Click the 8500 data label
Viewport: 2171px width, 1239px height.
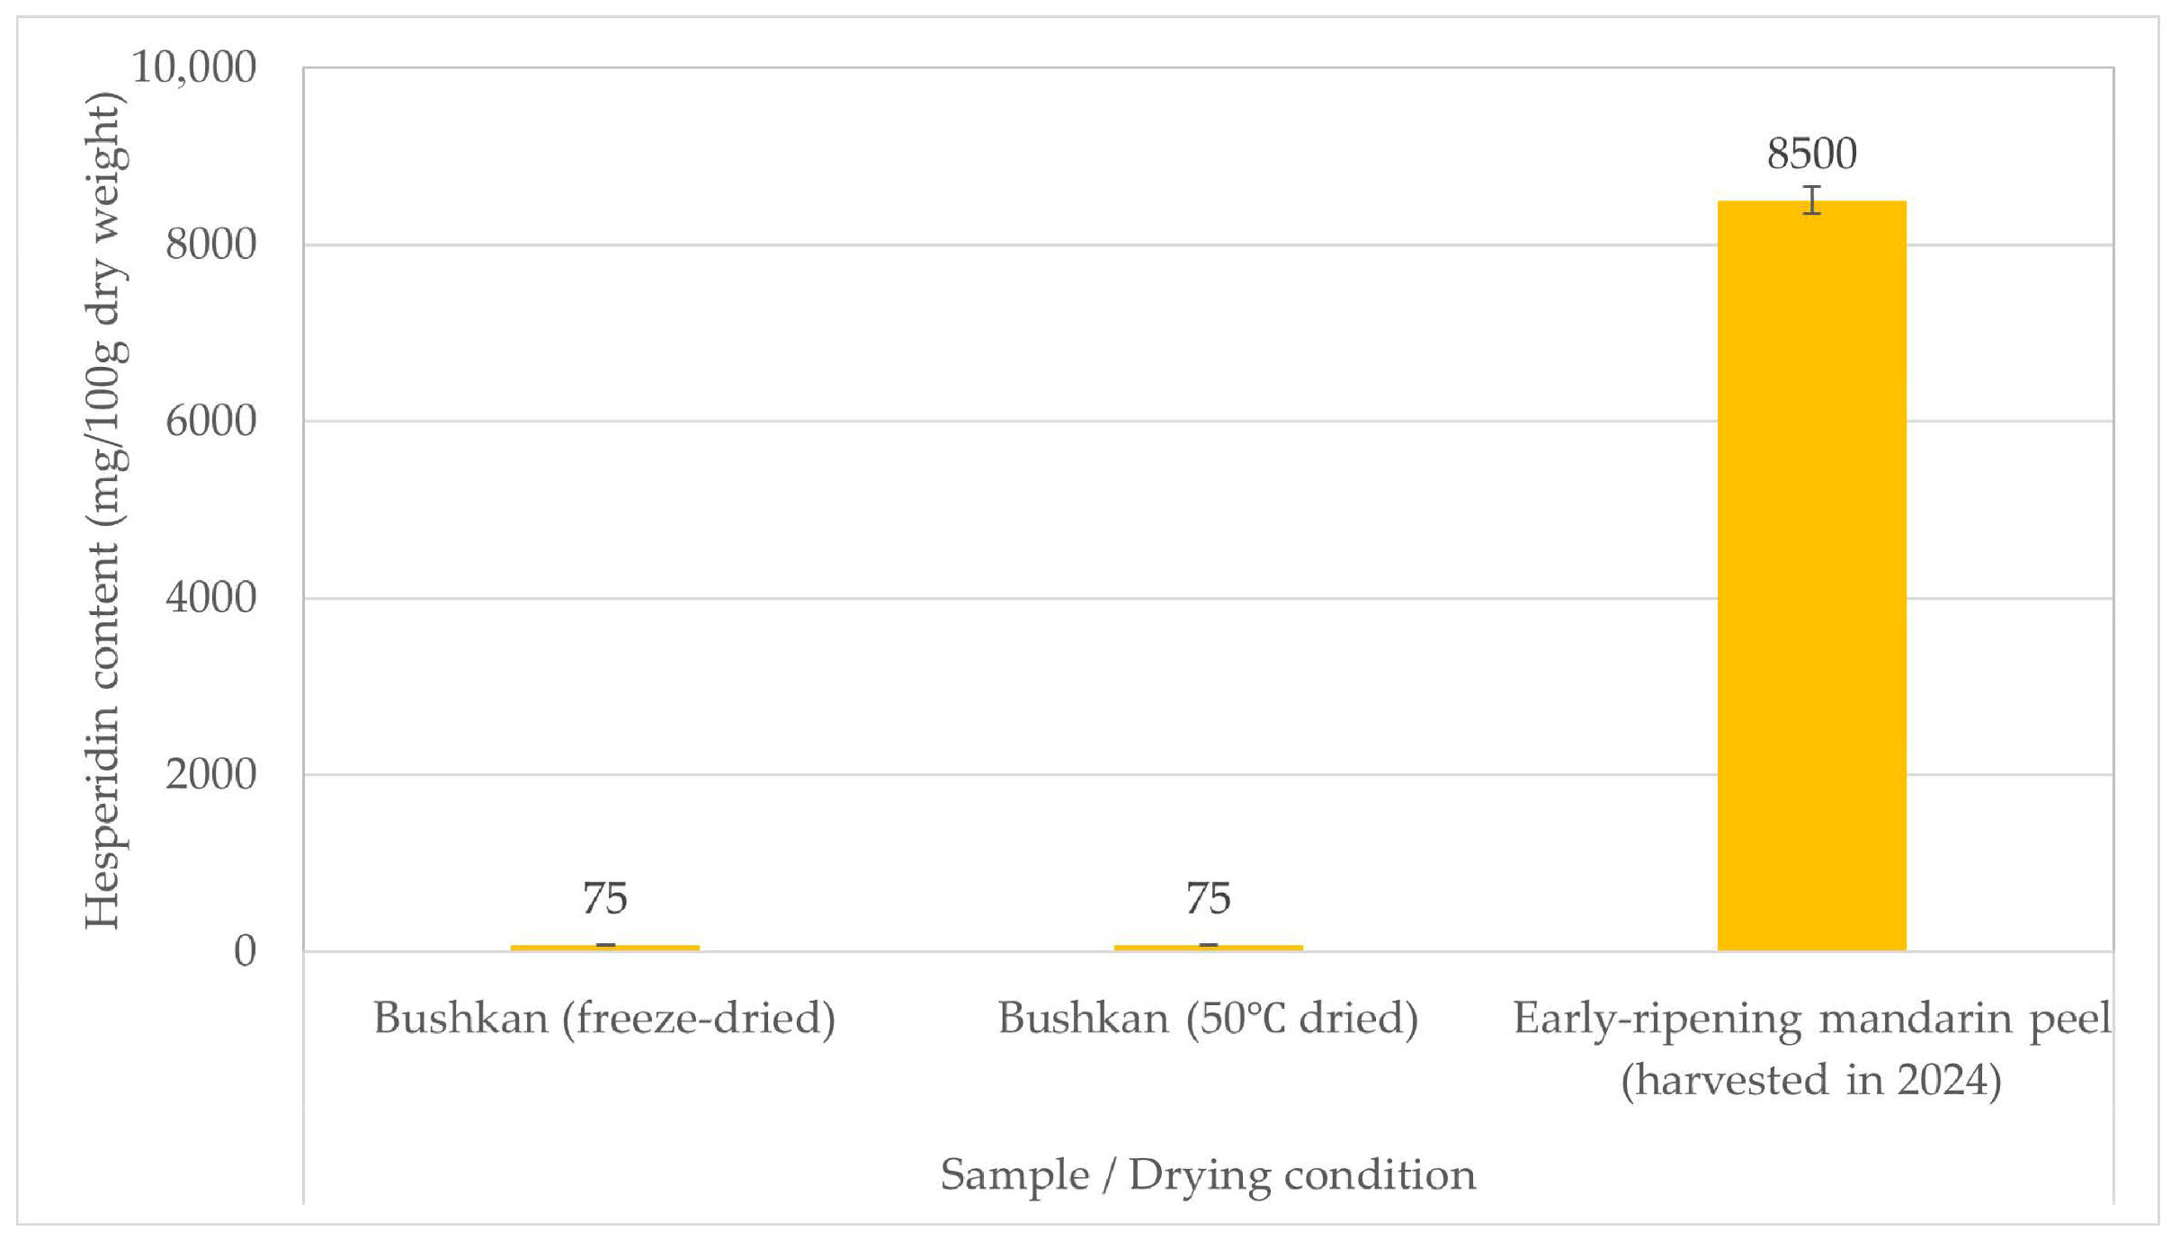tap(1811, 154)
